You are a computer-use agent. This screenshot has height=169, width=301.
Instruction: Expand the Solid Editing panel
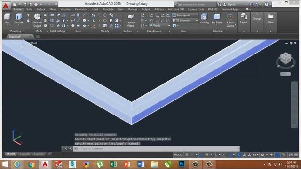pos(59,31)
